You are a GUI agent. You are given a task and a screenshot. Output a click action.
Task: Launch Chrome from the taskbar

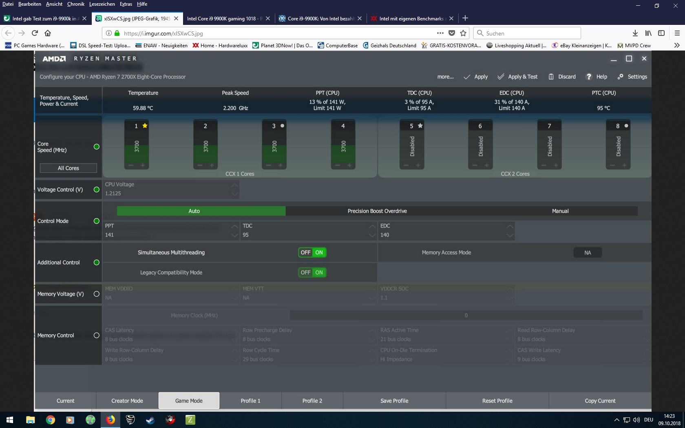tap(50, 419)
